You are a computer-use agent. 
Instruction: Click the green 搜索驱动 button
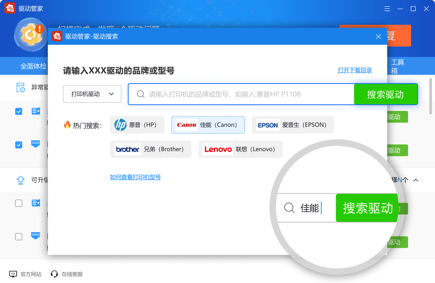[x=385, y=94]
